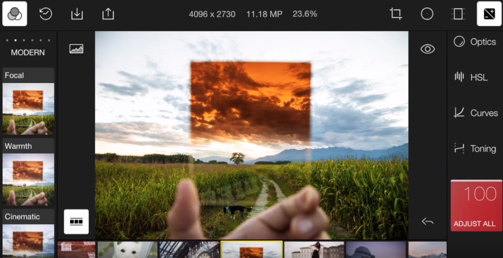Open the Toning panel
The height and width of the screenshot is (258, 503).
click(x=475, y=149)
